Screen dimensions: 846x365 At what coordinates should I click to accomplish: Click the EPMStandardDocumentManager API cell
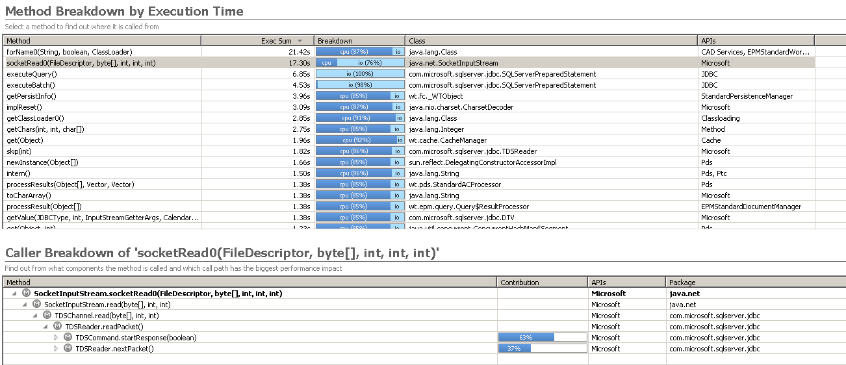[x=750, y=207]
